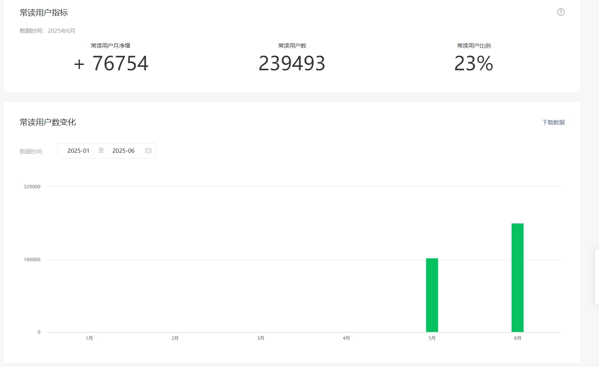Select the + 76754 net increase value

[x=111, y=63]
